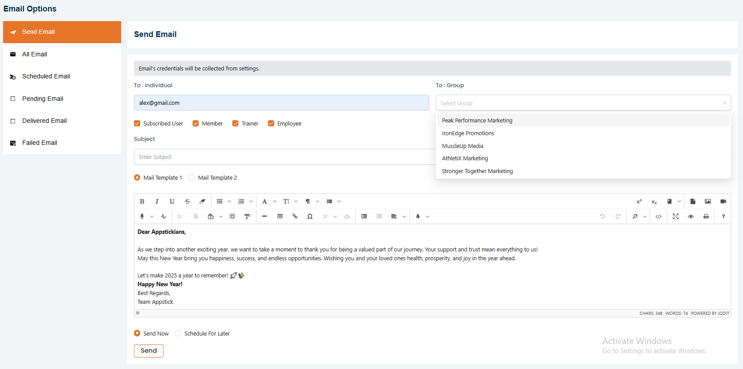Open the fill color or text color picker
Image resolution: width=743 pixels, height=369 pixels.
pyautogui.click(x=418, y=216)
